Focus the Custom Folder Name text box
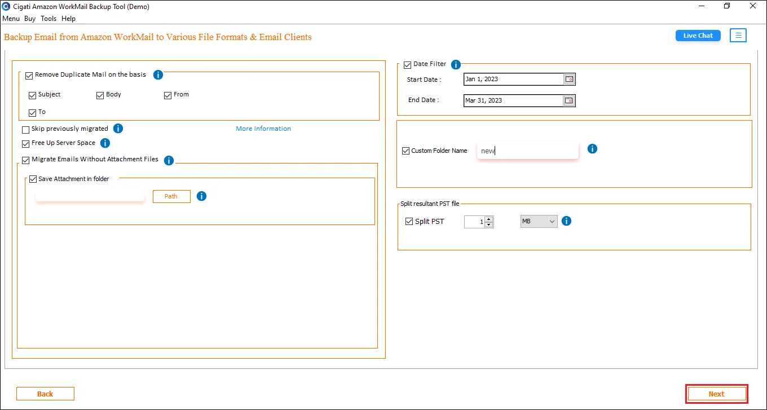The height and width of the screenshot is (410, 767). [528, 151]
